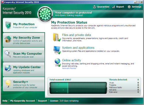Switch to My Update Center tab

[x=24, y=69]
